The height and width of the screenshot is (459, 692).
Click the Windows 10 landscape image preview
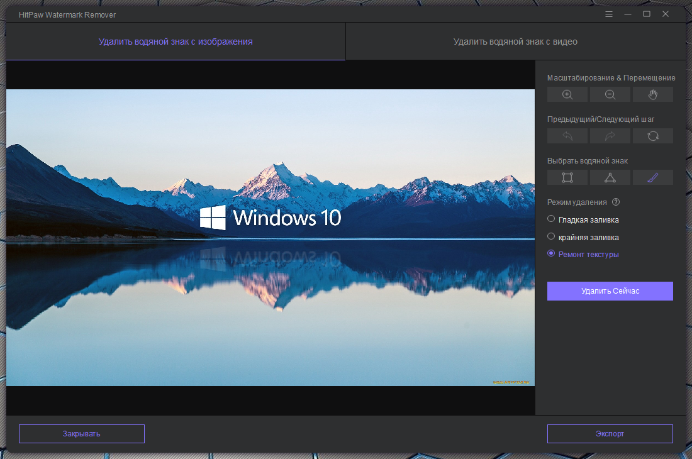(x=271, y=238)
